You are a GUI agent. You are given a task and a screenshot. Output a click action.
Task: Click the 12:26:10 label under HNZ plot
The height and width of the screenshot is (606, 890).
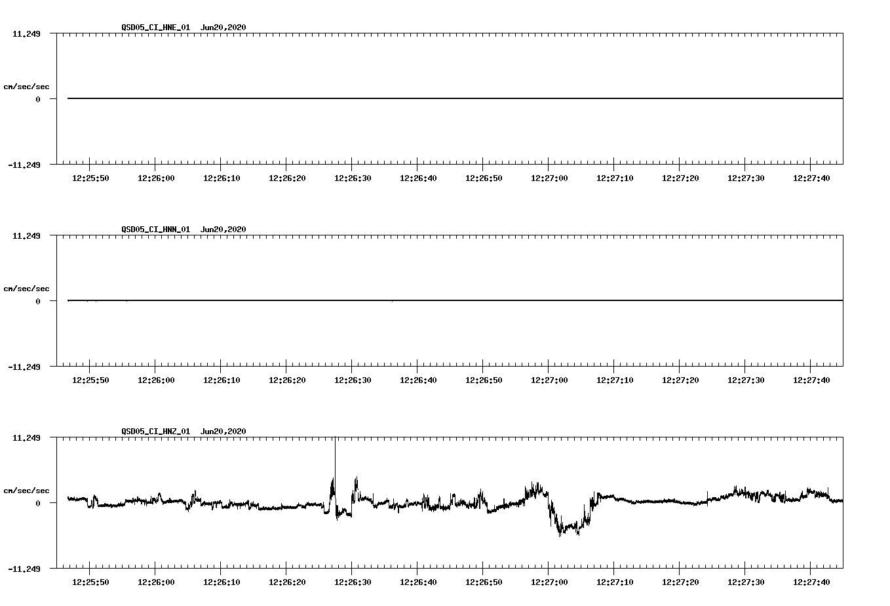point(222,582)
